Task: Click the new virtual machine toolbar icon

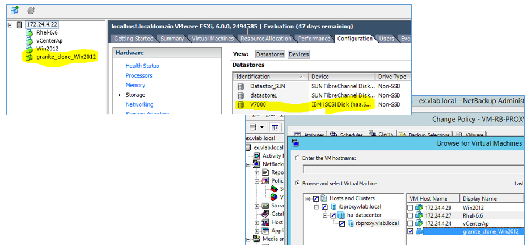Action: coord(15,11)
